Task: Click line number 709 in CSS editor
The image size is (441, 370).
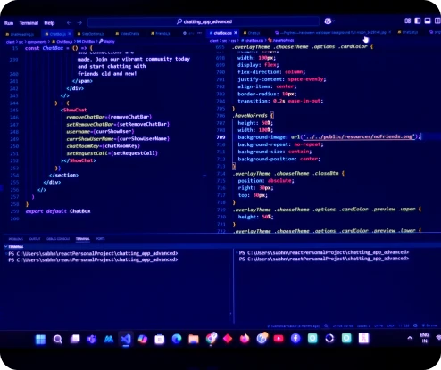Action: click(x=221, y=137)
